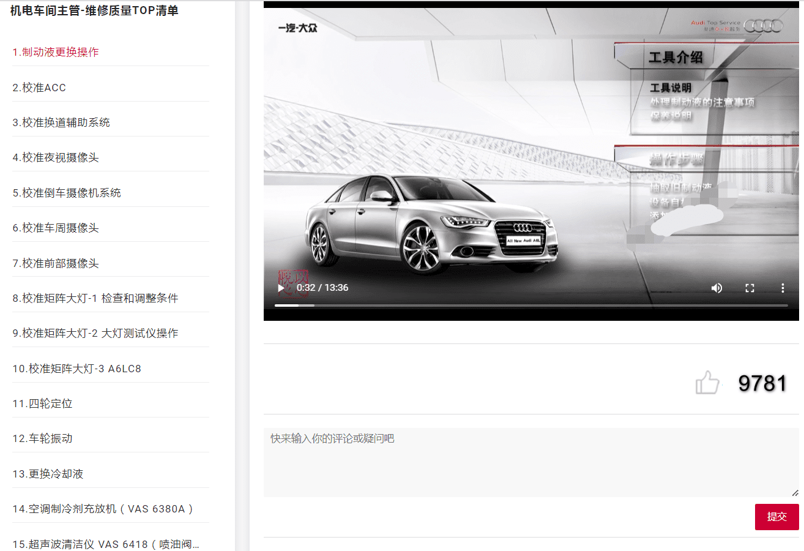
Task: Open lesson 1 制动液更换操作
Action: (x=55, y=52)
